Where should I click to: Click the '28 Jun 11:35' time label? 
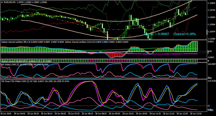pyautogui.click(x=155, y=114)
